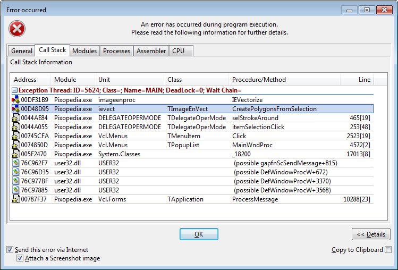Click the DLL icon beside address 76C97885
This screenshot has width=398, height=270.
click(x=16, y=190)
